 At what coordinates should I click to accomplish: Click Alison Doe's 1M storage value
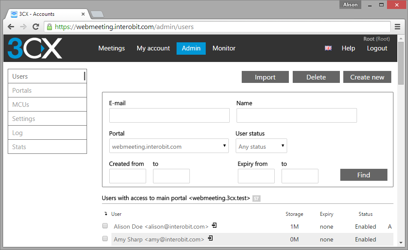[x=294, y=226]
